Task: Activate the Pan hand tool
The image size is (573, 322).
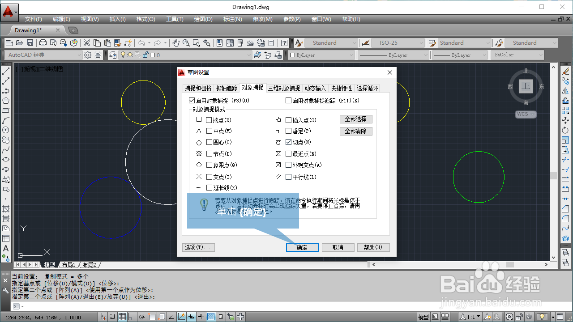Action: pyautogui.click(x=176, y=43)
